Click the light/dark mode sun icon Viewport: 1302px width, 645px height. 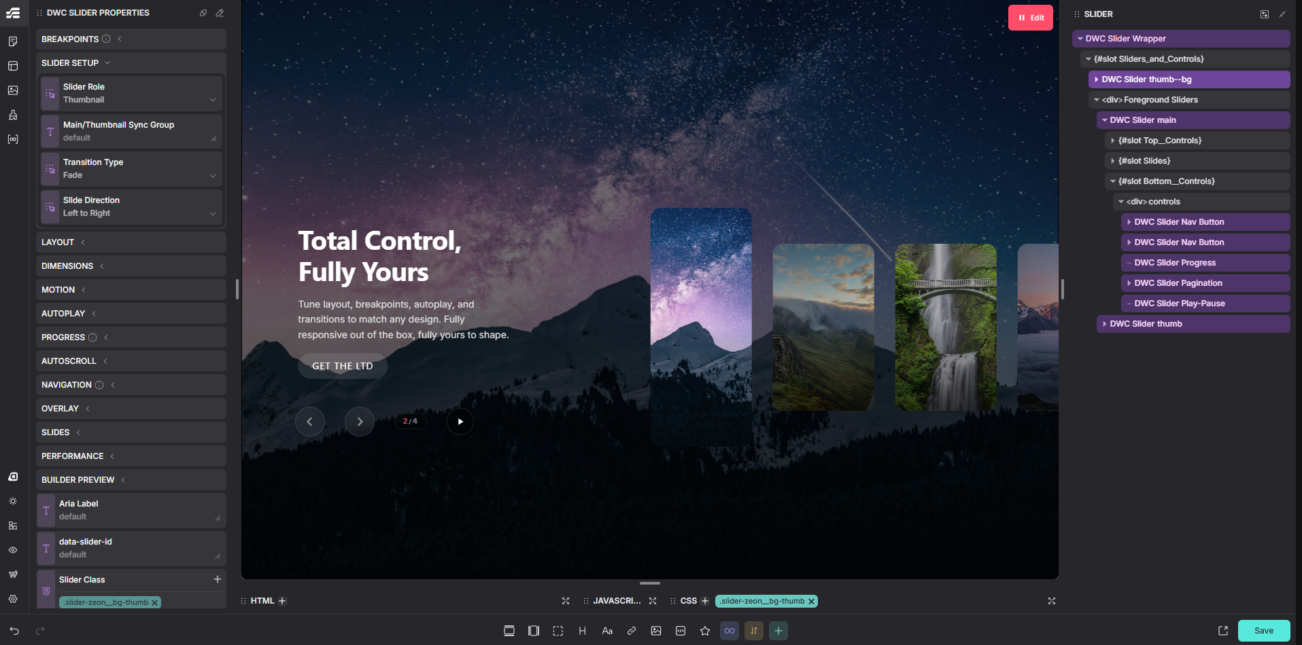13,501
